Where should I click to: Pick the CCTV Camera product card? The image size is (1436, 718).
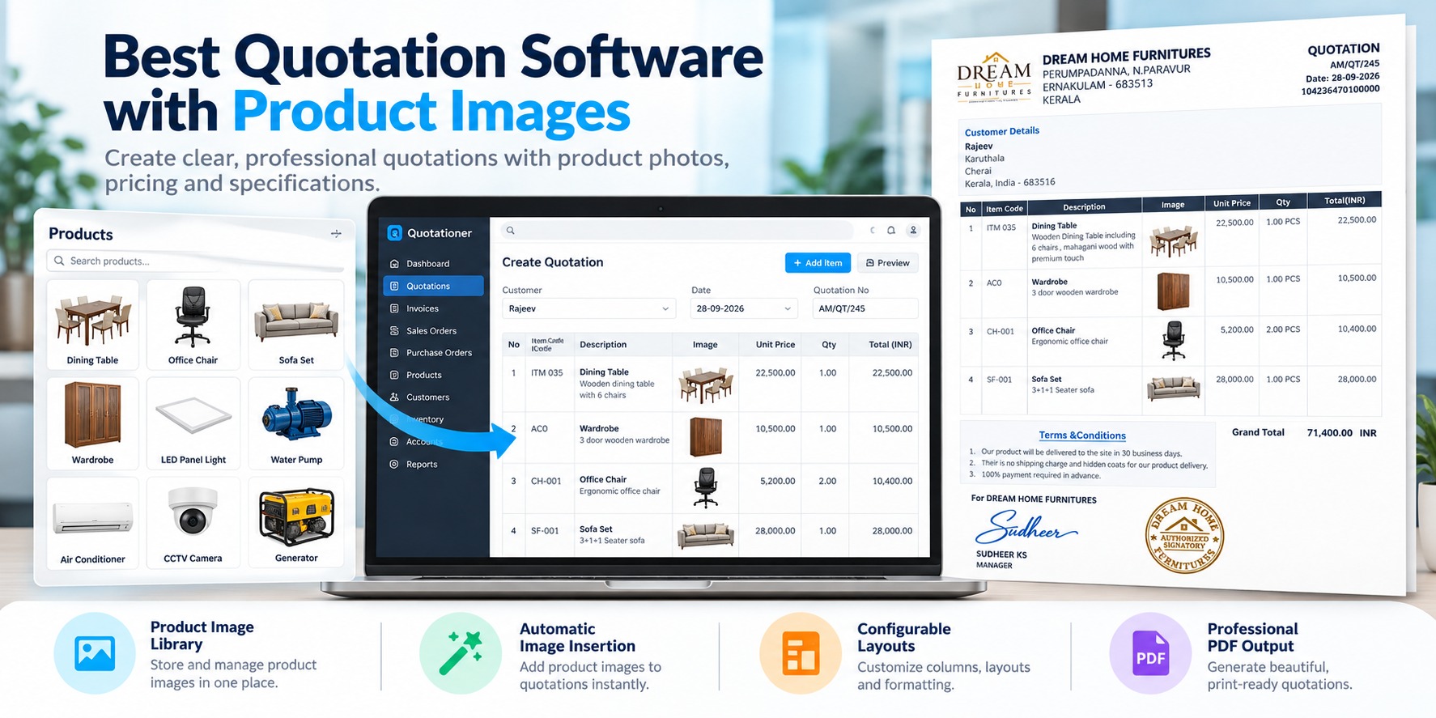(193, 523)
